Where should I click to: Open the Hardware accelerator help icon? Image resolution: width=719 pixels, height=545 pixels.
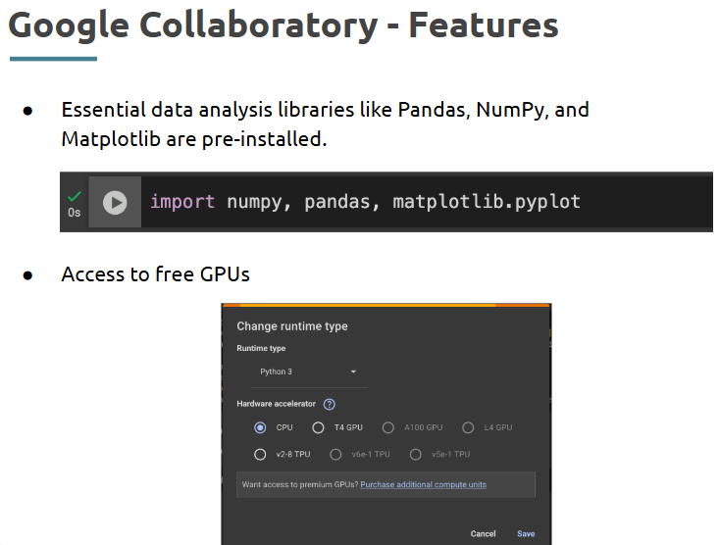click(330, 404)
